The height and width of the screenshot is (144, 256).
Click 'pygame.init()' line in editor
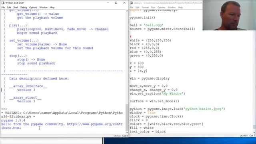coord(142,18)
